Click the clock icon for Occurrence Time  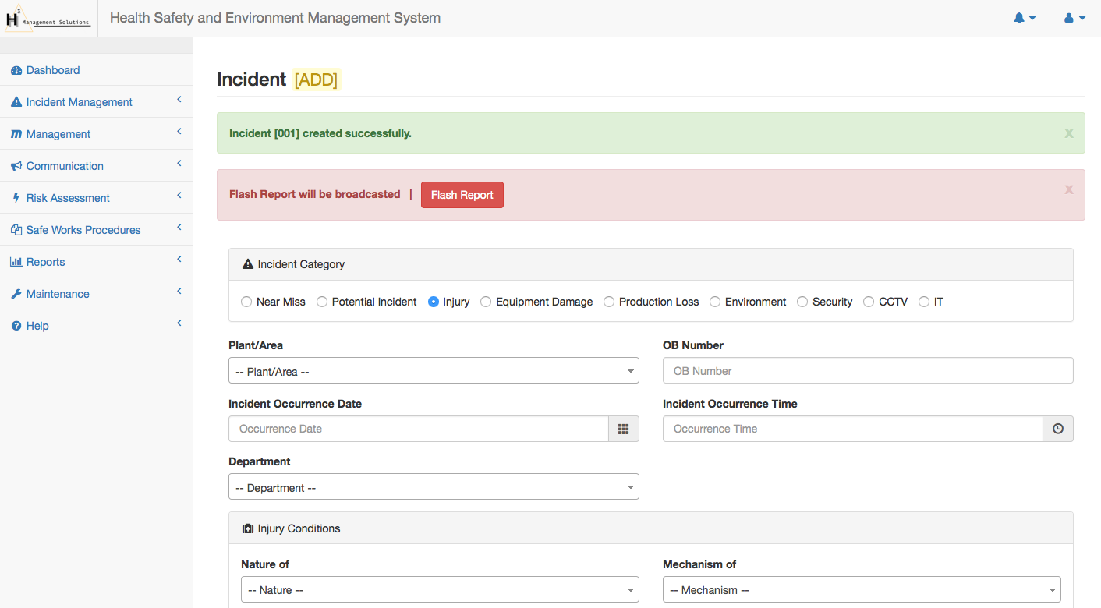(1057, 429)
